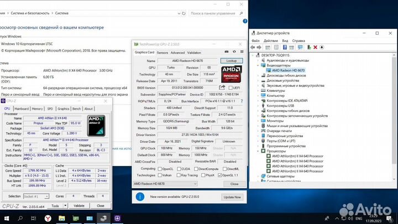Click the update driver green icon in Device Manager
Viewport: 398px width, 224px height.
click(308, 47)
